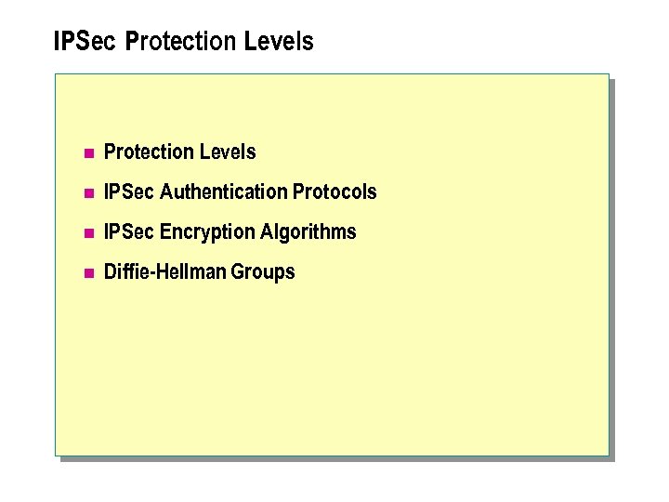
Task: Click the word Protection in the title
Action: (x=183, y=42)
